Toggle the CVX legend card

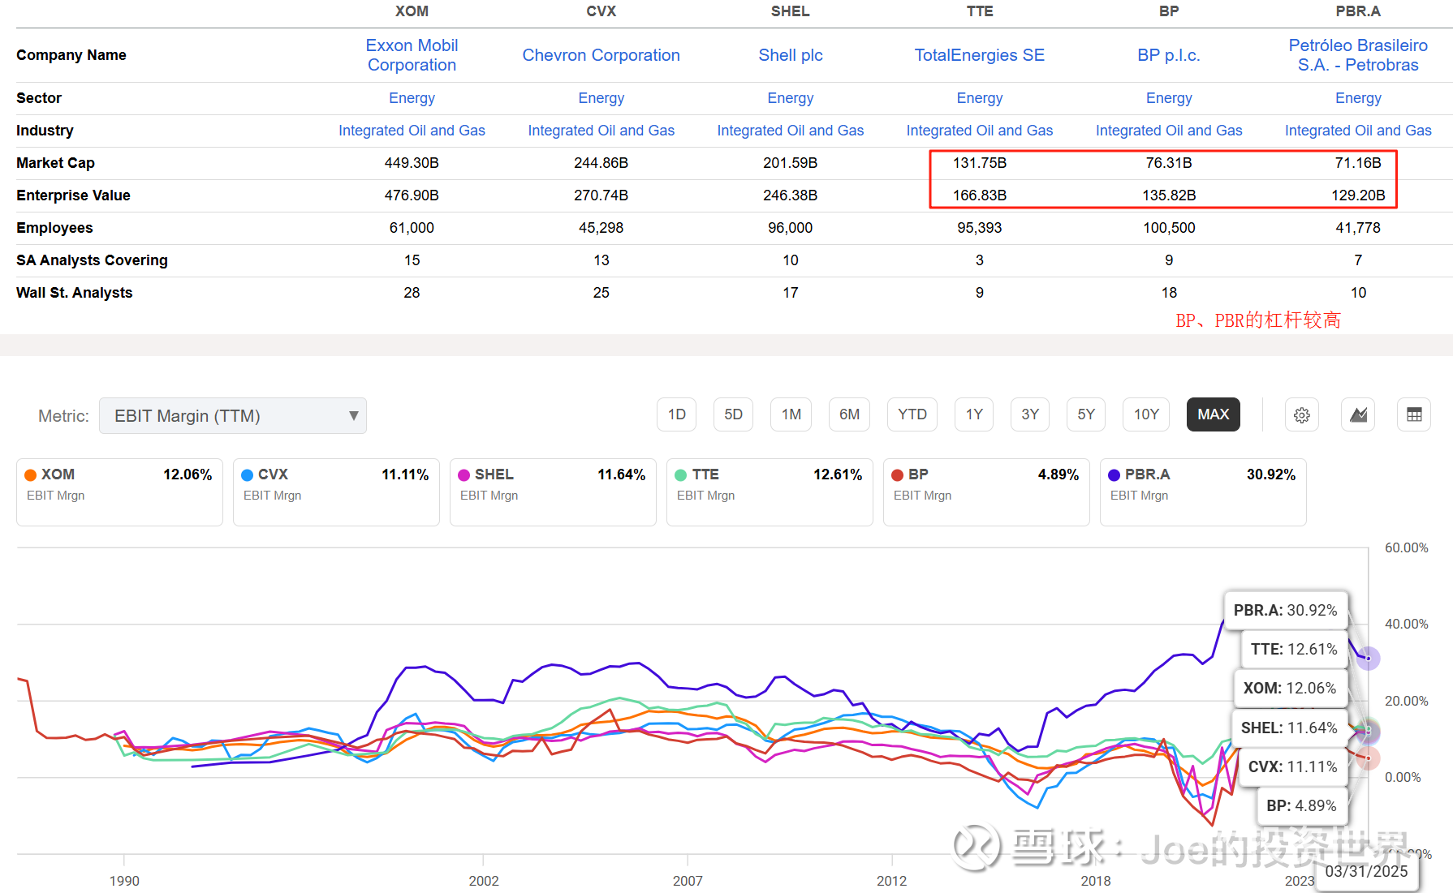pyautogui.click(x=336, y=492)
